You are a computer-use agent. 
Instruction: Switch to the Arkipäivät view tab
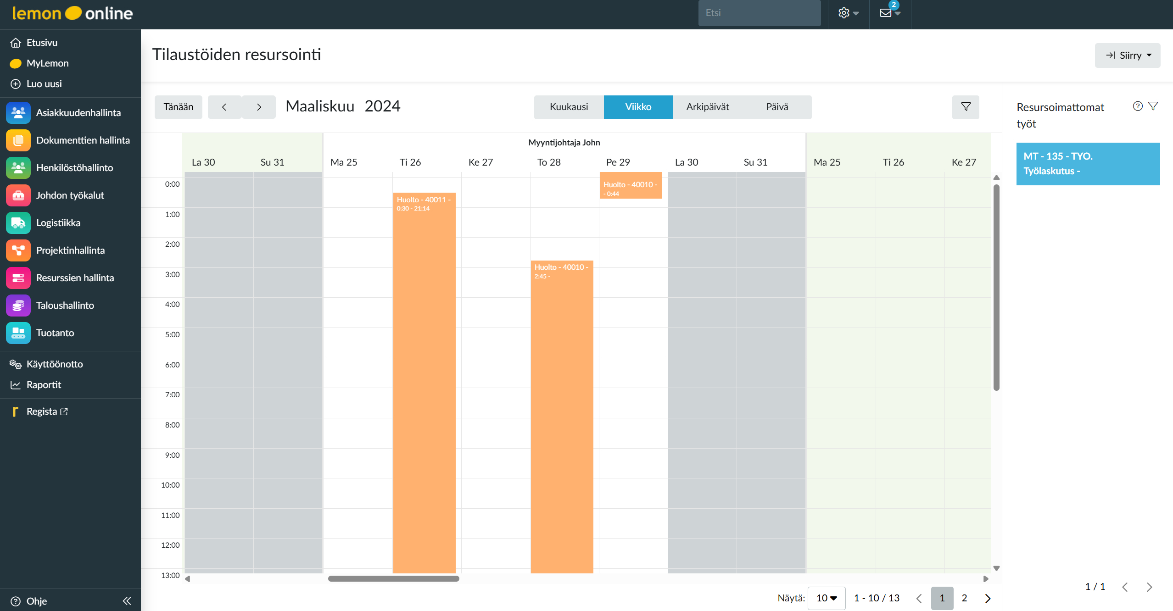[707, 107]
